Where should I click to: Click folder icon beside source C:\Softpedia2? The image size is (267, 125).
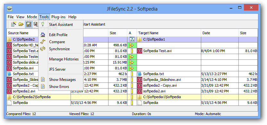coord(9,40)
